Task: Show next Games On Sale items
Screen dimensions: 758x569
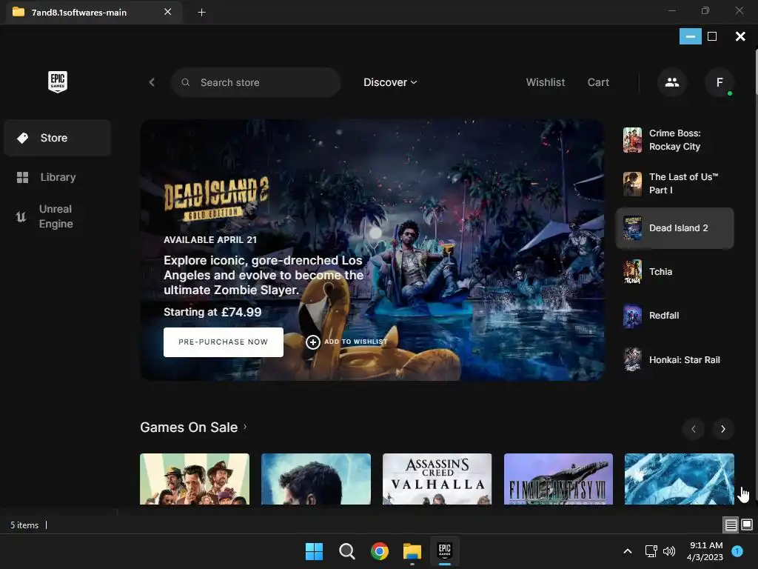Action: click(722, 429)
